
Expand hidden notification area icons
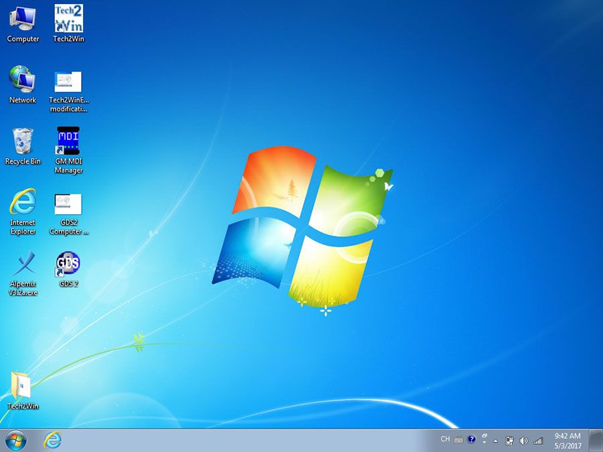click(x=496, y=441)
